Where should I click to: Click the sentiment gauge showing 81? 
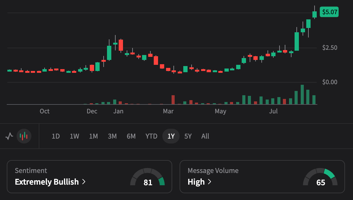click(148, 177)
